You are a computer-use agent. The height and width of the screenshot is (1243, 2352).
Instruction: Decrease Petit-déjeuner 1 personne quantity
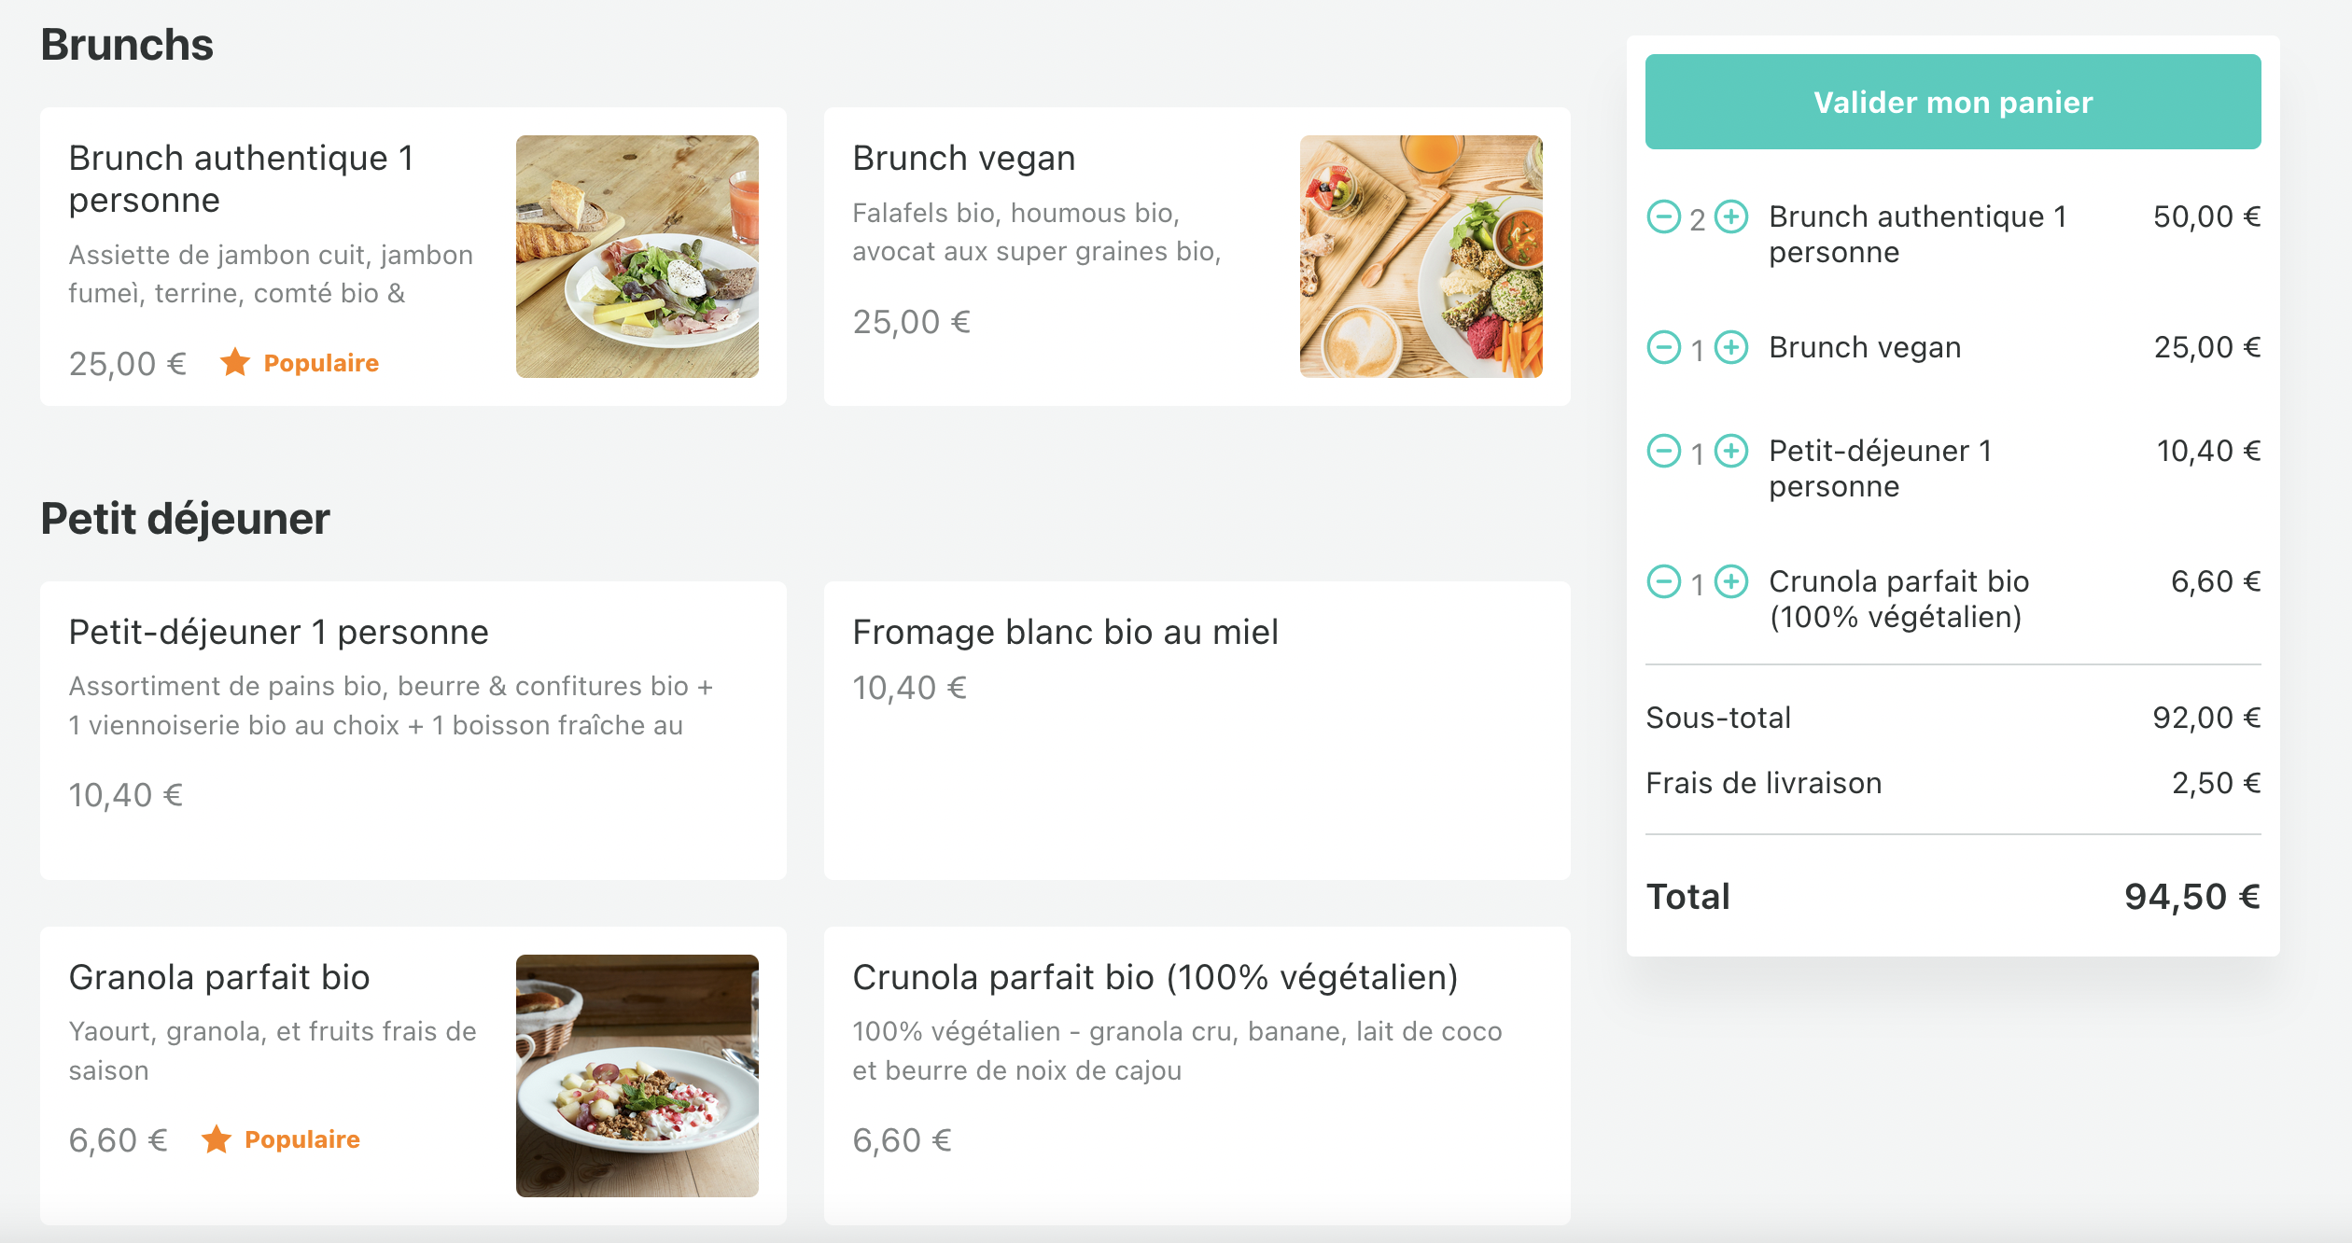tap(1662, 451)
